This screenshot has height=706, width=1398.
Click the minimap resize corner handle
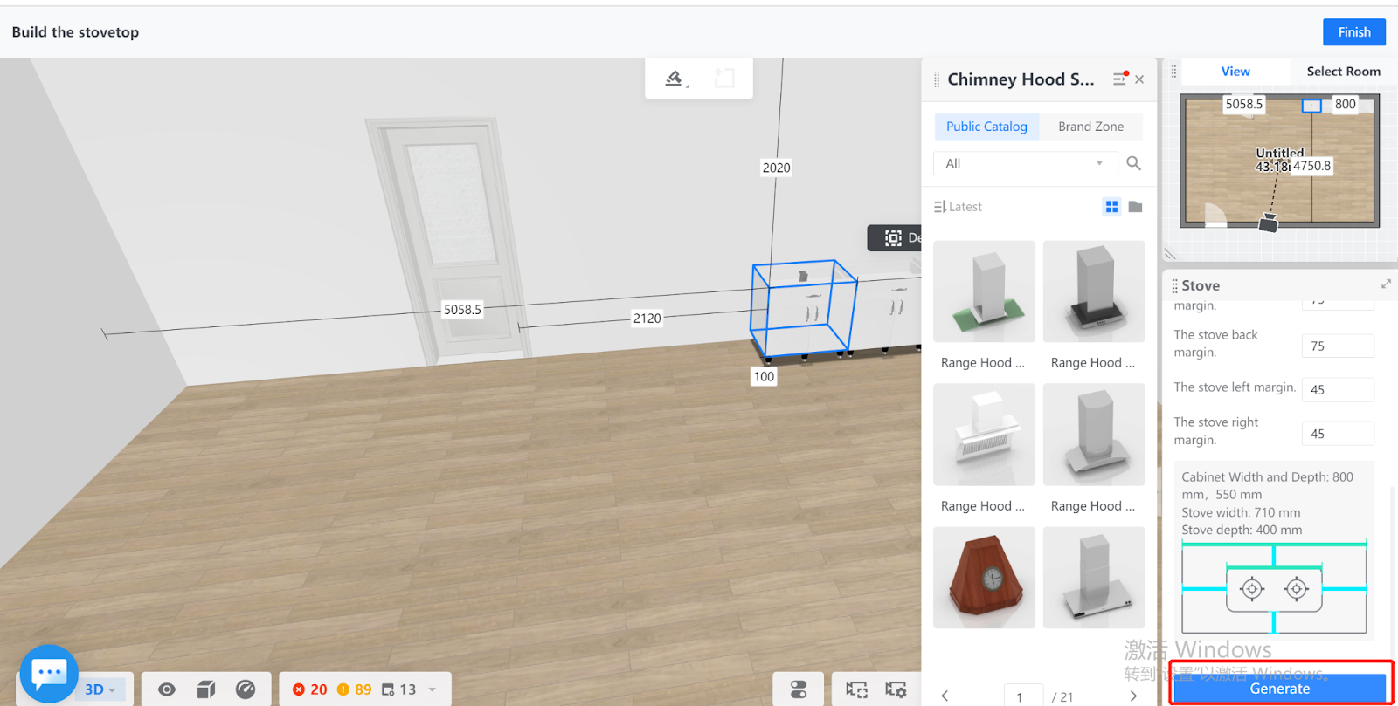pos(1171,255)
